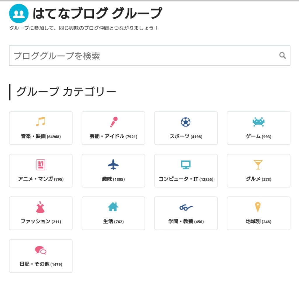Click the はてなブログ グループ page title
Viewport: 299px width, 289px height.
(97, 13)
